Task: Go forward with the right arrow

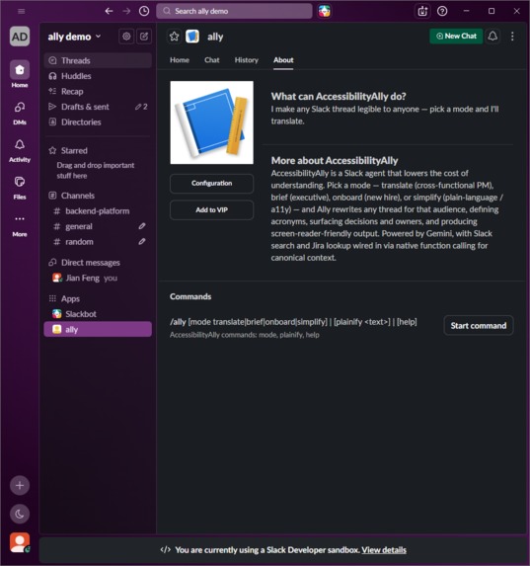Action: [x=126, y=11]
